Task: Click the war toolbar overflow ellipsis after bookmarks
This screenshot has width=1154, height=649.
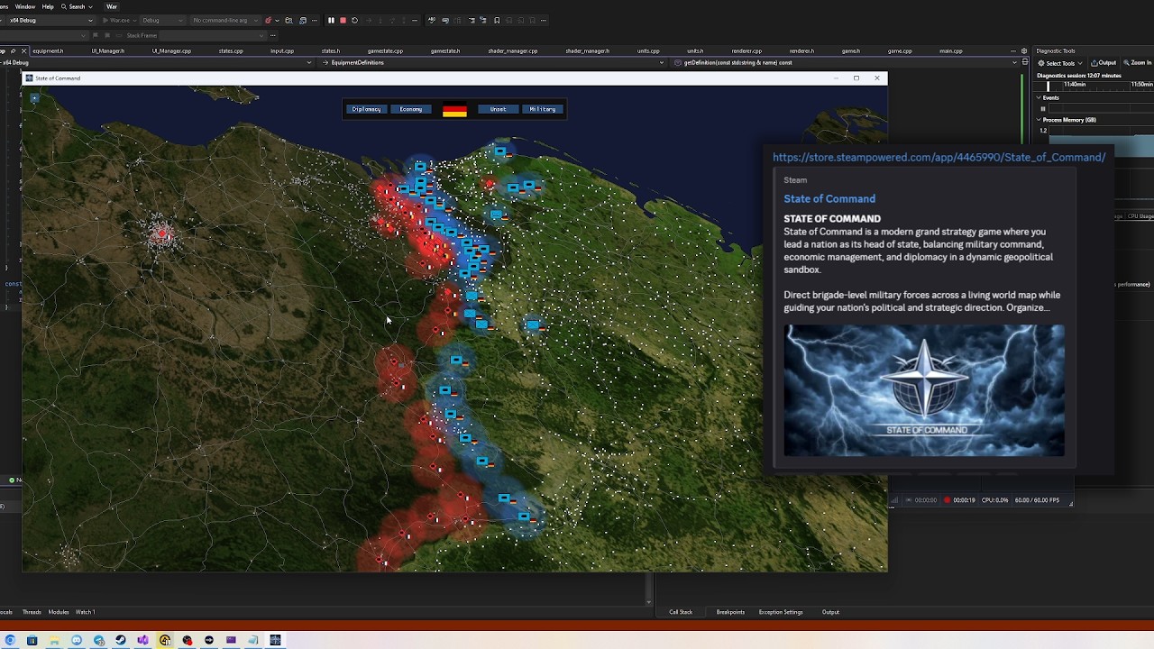Action: pos(543,20)
